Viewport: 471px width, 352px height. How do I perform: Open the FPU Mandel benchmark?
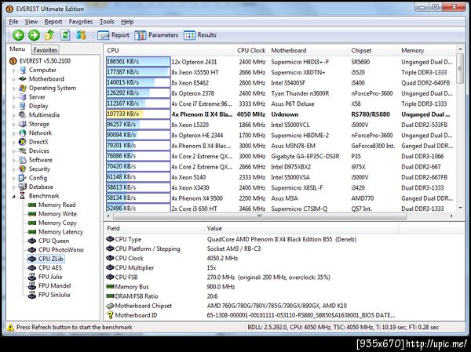point(49,285)
